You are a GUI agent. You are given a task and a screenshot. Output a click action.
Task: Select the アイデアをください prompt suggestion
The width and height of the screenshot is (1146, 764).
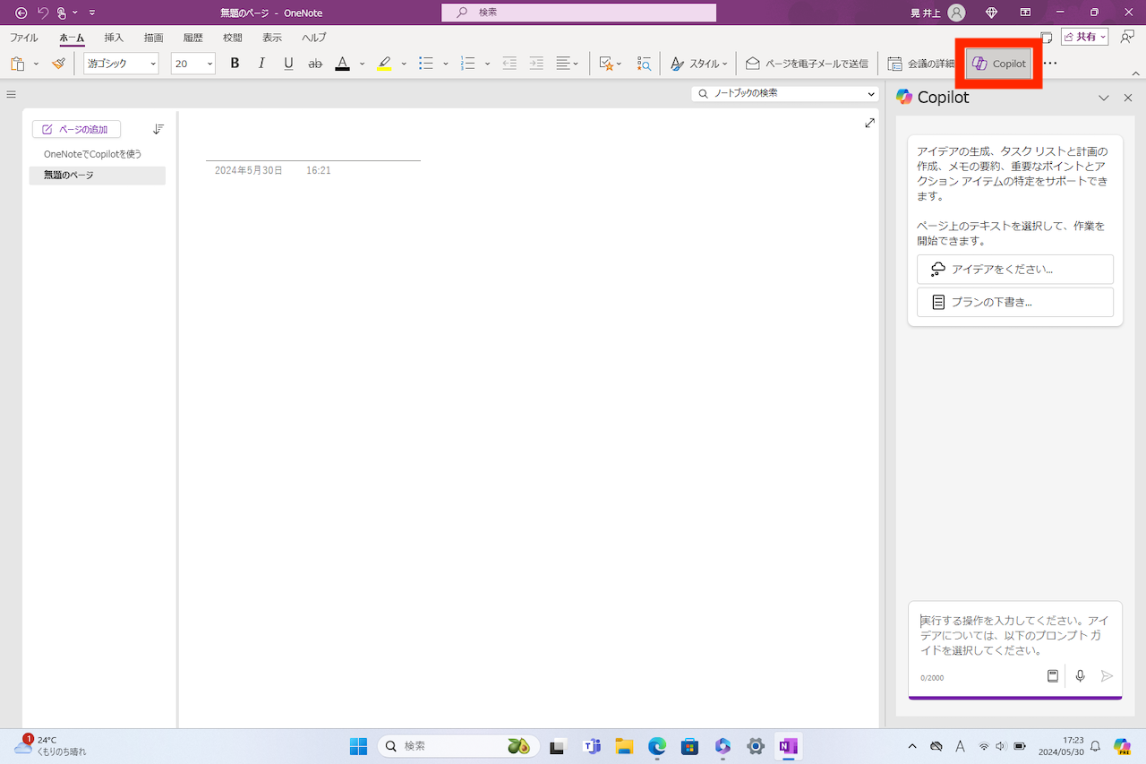pos(1014,269)
